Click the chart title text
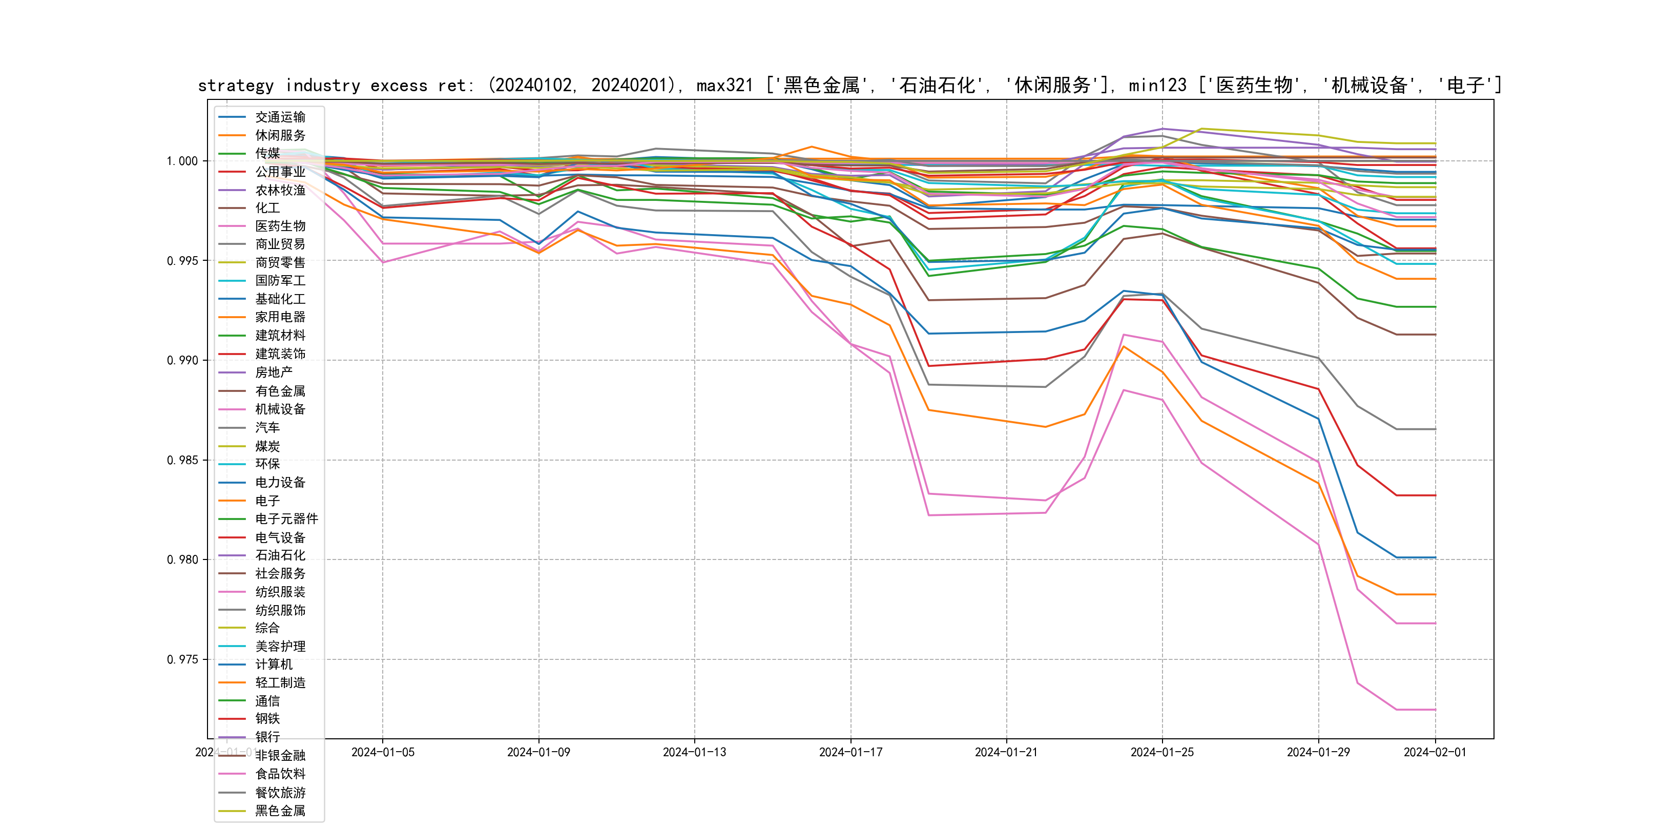 coord(849,85)
